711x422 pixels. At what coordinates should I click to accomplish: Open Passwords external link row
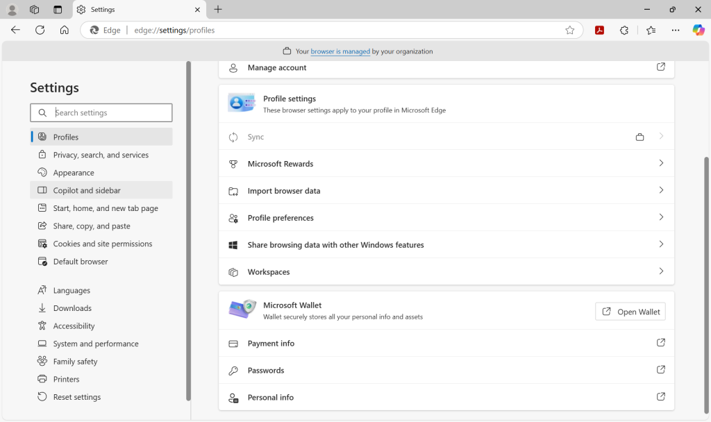tap(446, 371)
